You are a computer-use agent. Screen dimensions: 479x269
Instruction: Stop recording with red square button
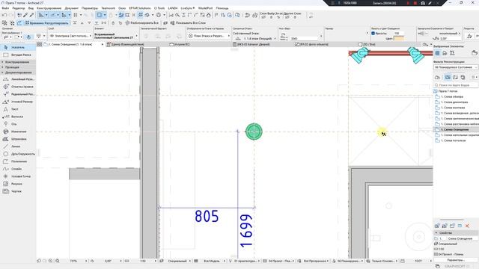point(415,3)
